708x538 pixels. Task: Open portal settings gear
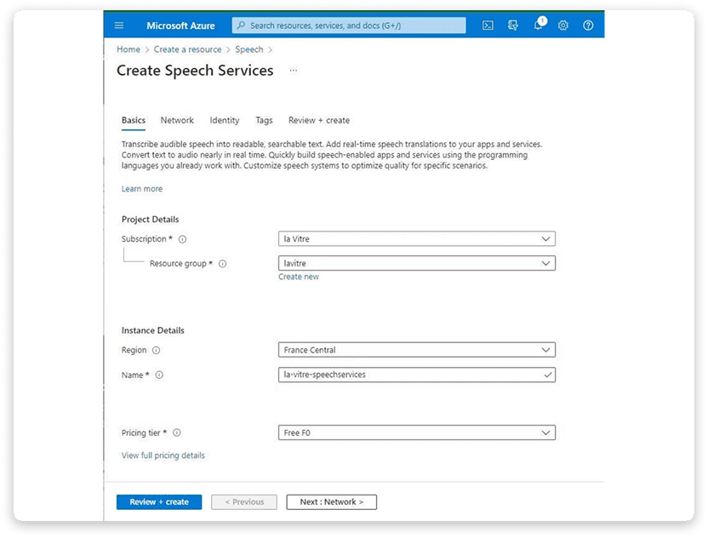coord(563,26)
